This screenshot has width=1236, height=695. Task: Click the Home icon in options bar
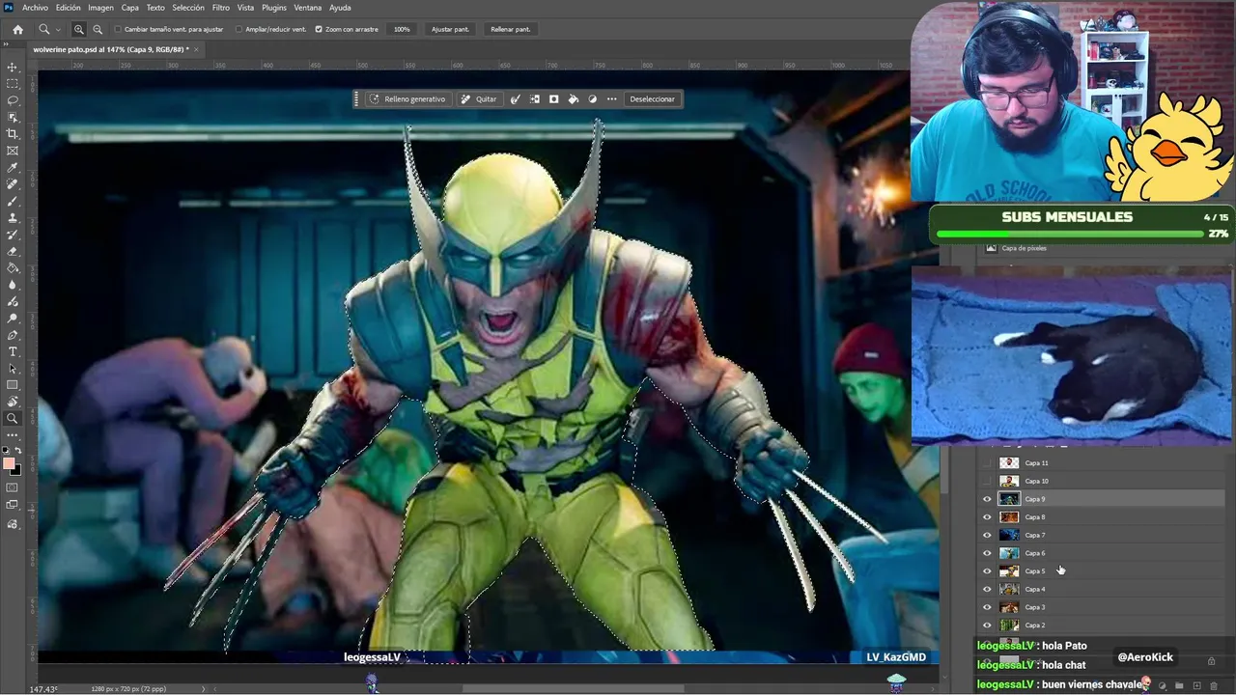(17, 29)
